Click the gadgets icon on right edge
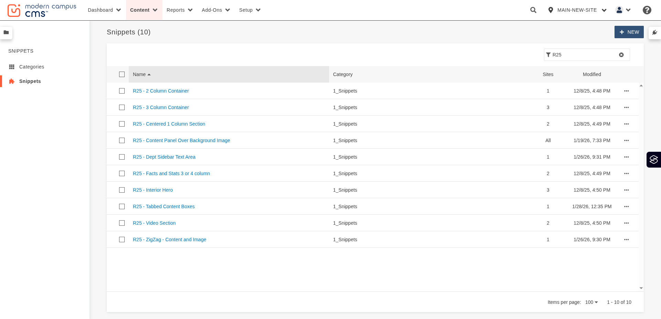 click(654, 160)
